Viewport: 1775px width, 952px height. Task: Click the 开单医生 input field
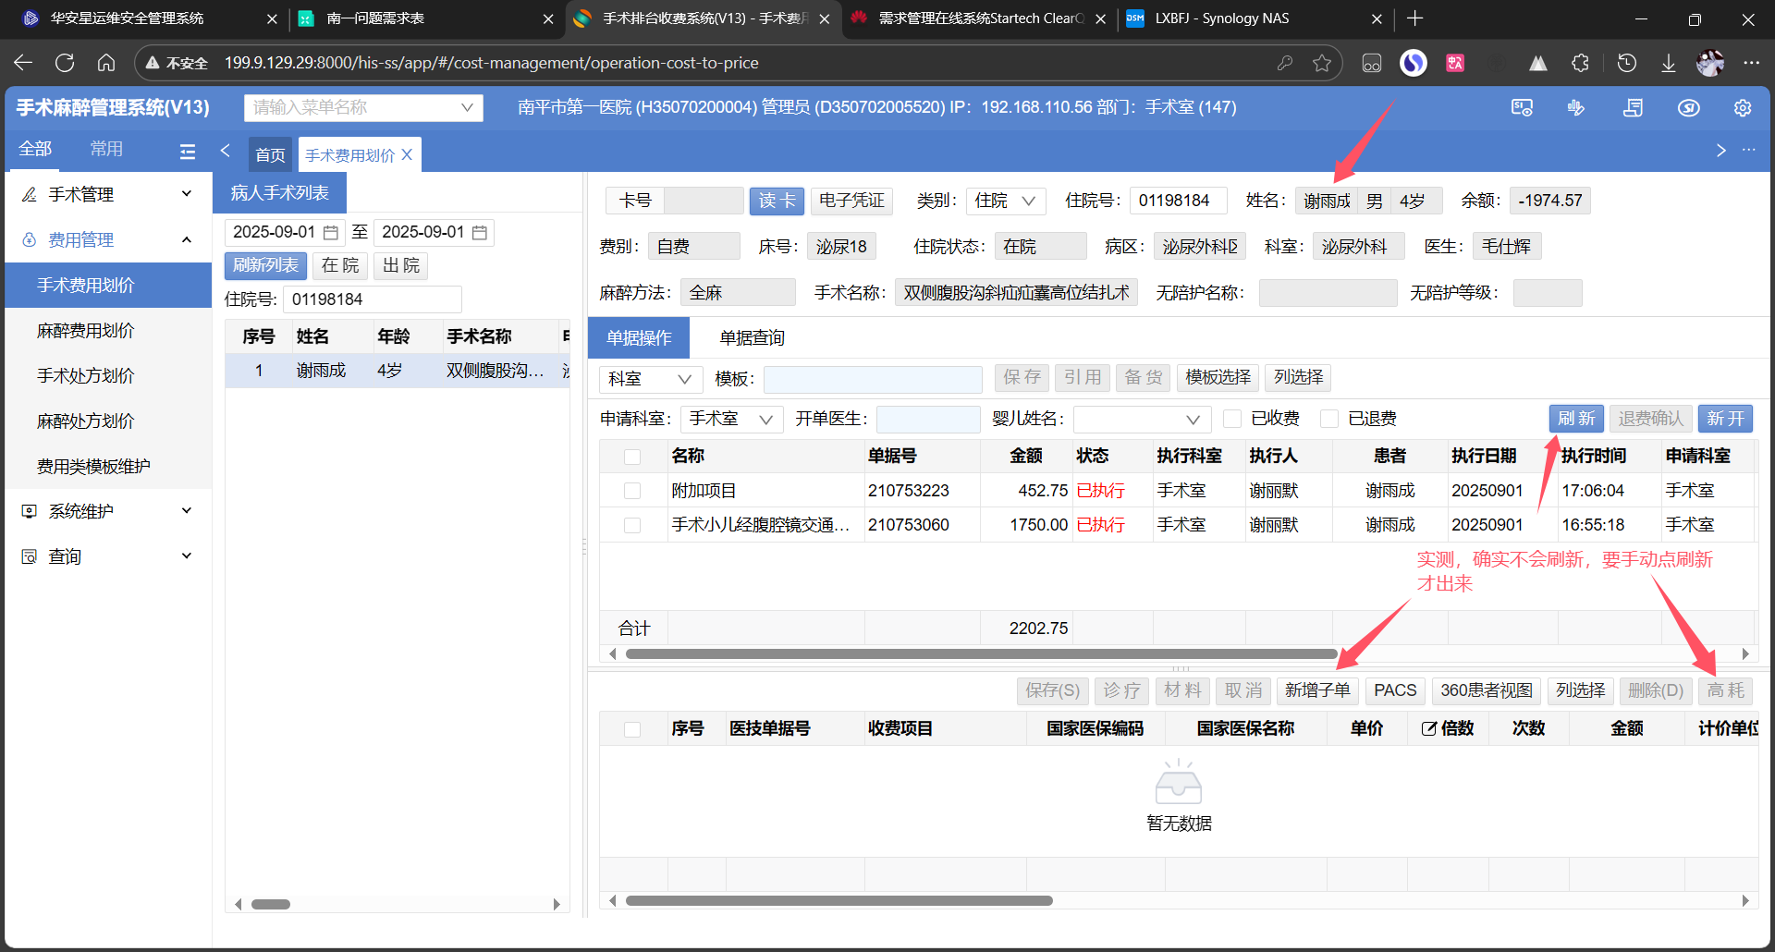928,419
